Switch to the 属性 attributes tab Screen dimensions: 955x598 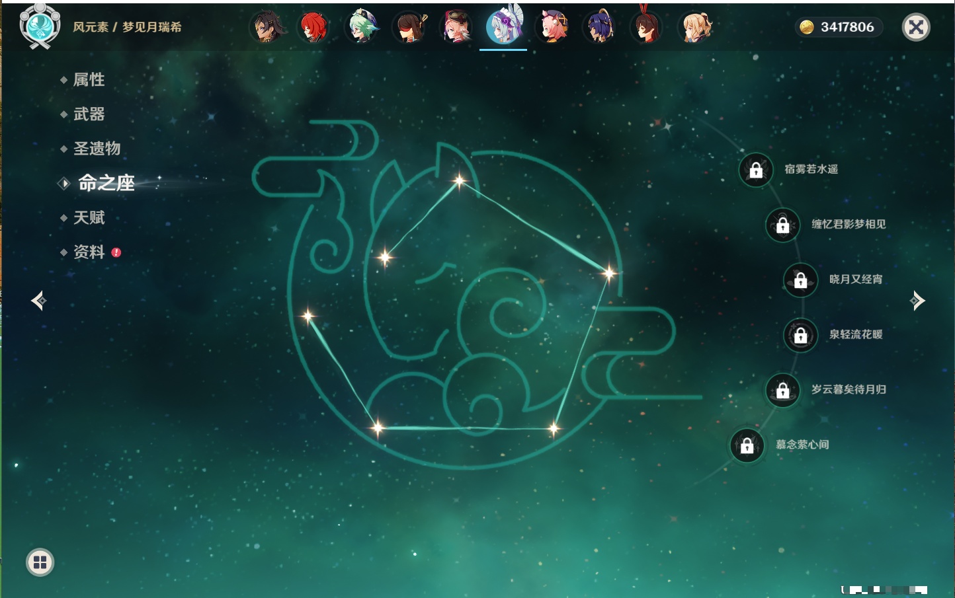[89, 80]
